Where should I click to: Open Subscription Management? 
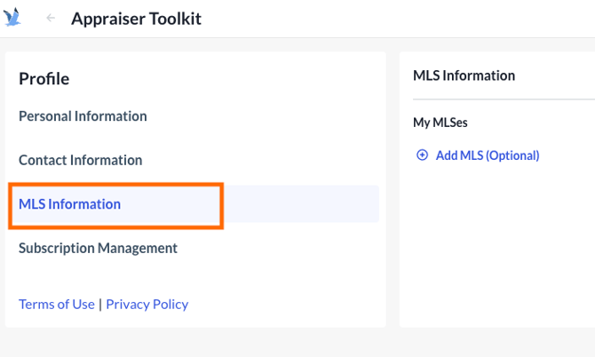tap(98, 249)
